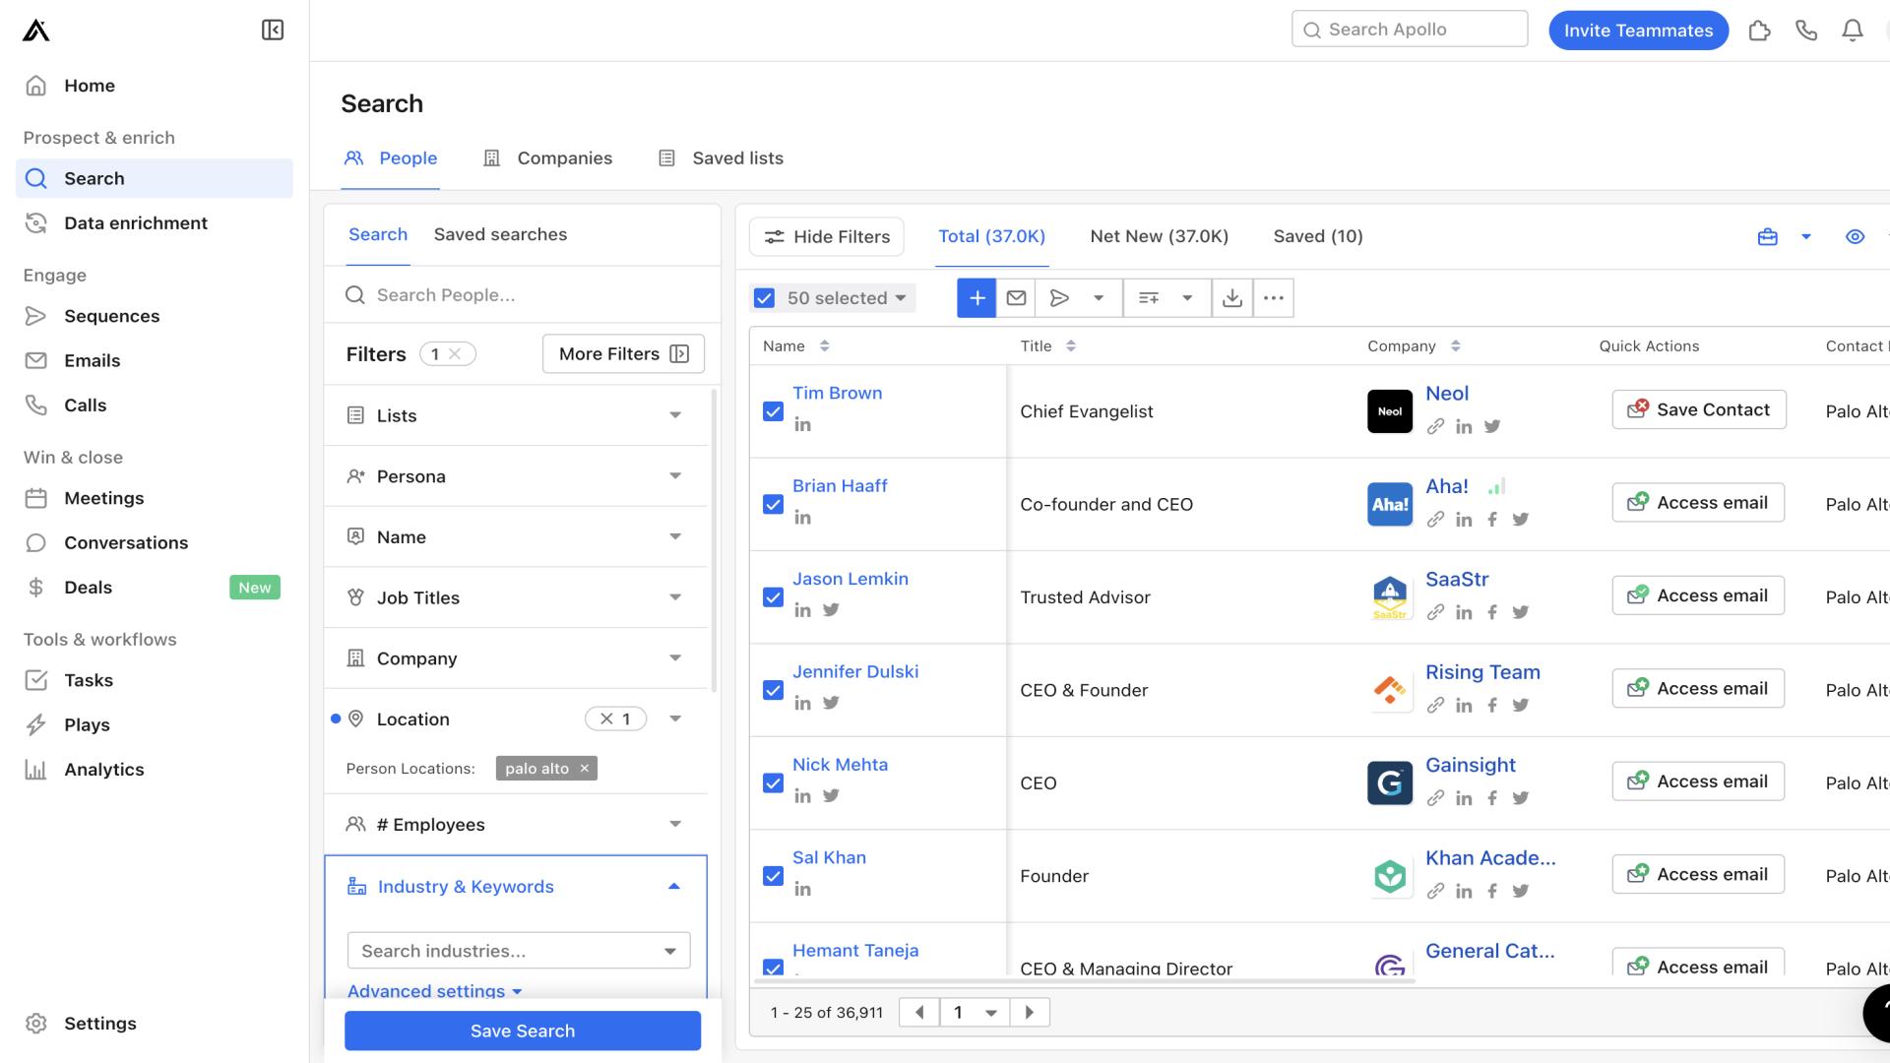Image resolution: width=1890 pixels, height=1063 pixels.
Task: Open the Apollo logo home
Action: [x=36, y=31]
